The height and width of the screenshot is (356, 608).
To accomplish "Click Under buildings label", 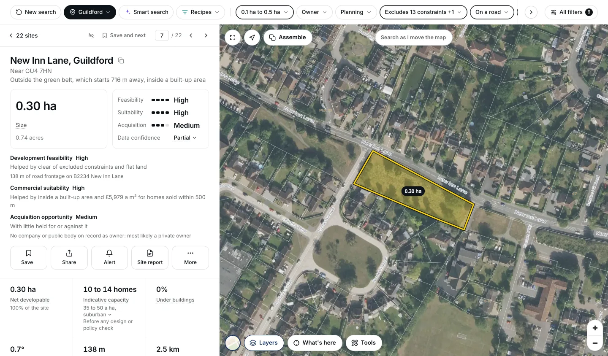I will 175,300.
